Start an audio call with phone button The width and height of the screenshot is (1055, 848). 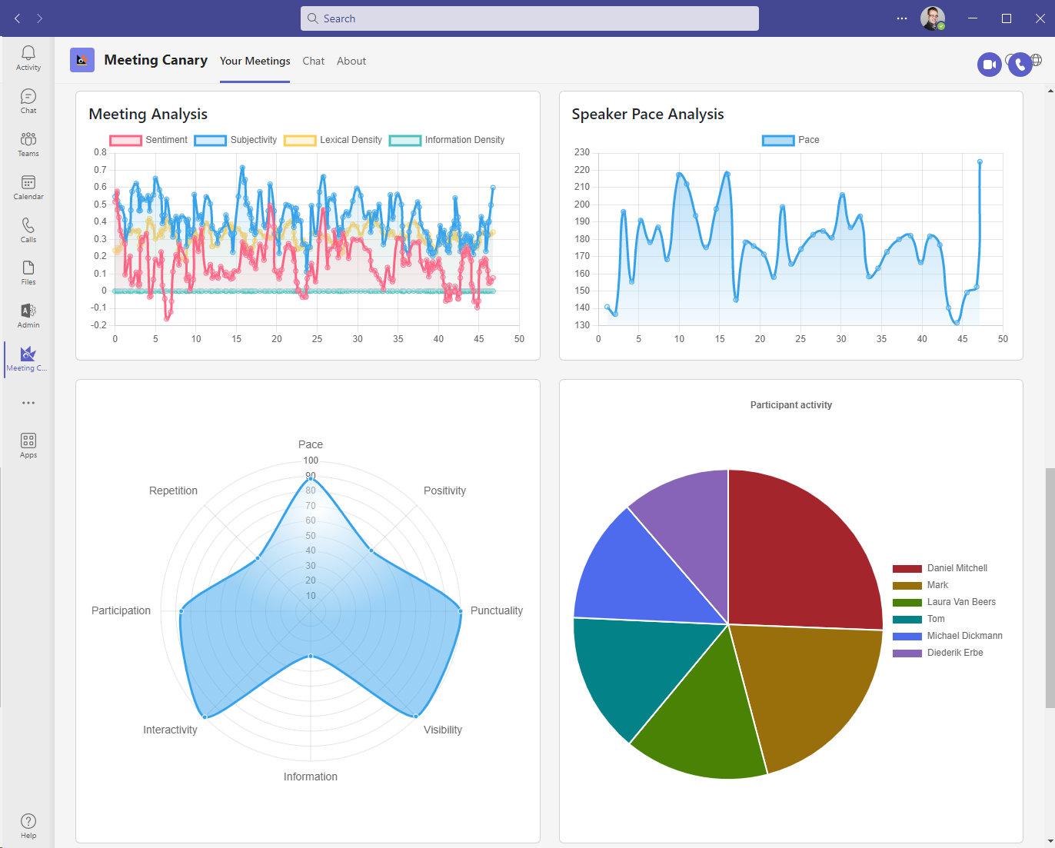pos(1020,65)
